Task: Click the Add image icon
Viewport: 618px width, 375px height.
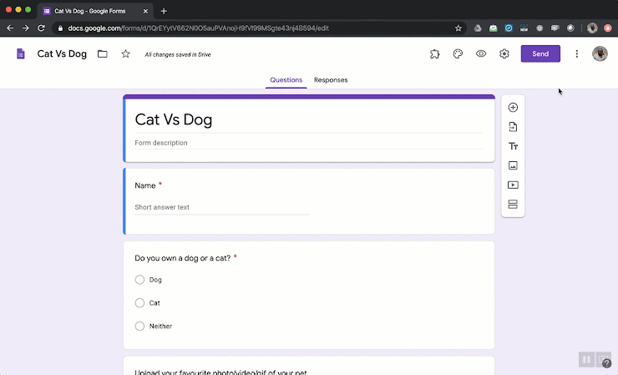Action: pos(513,165)
